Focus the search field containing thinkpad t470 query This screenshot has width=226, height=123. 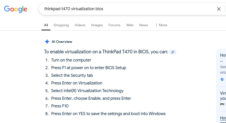pos(127,9)
